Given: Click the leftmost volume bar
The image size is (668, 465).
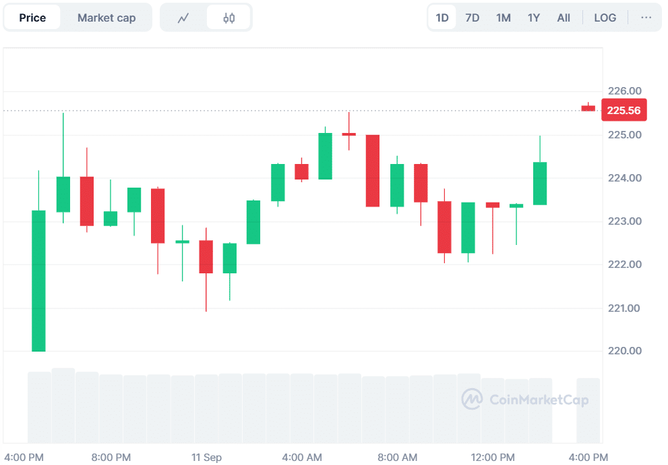Looking at the screenshot, I should pyautogui.click(x=39, y=407).
